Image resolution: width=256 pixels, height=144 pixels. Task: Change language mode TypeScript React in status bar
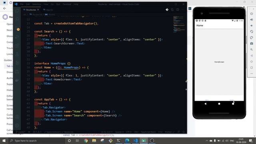tap(148, 132)
